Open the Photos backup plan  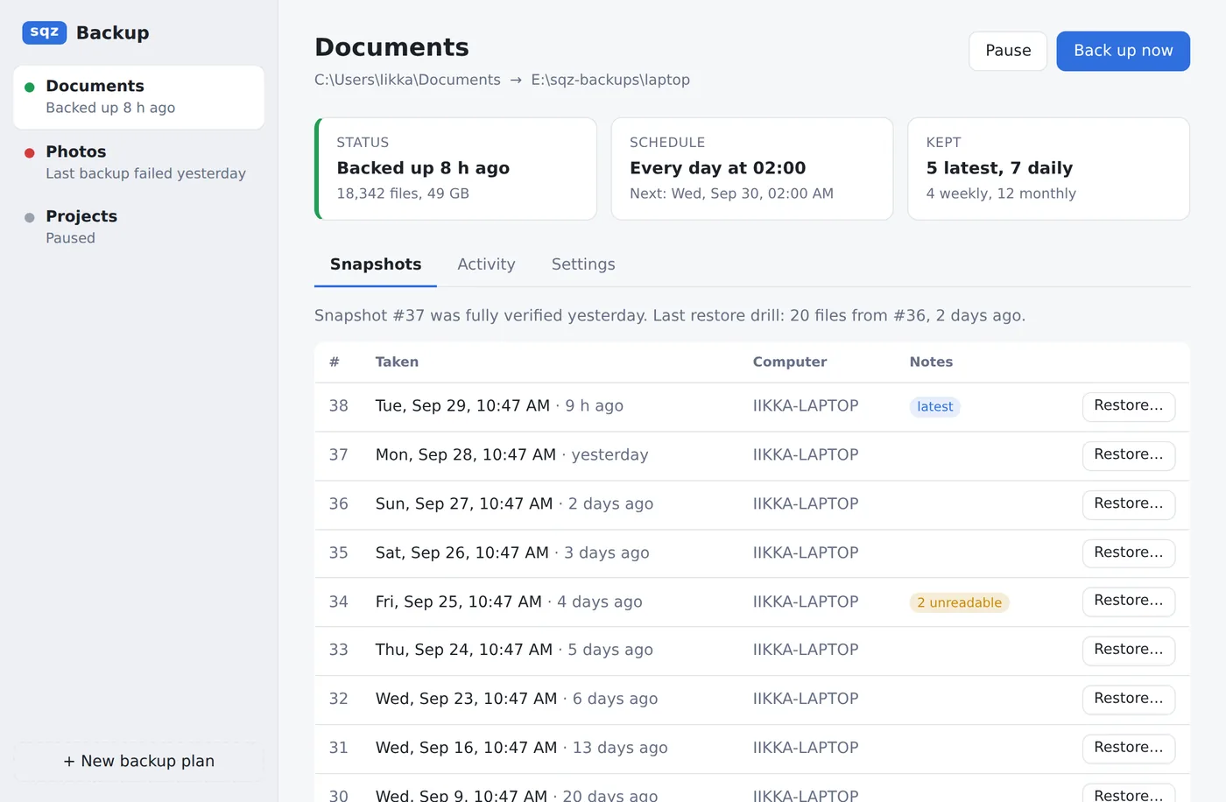(x=138, y=162)
